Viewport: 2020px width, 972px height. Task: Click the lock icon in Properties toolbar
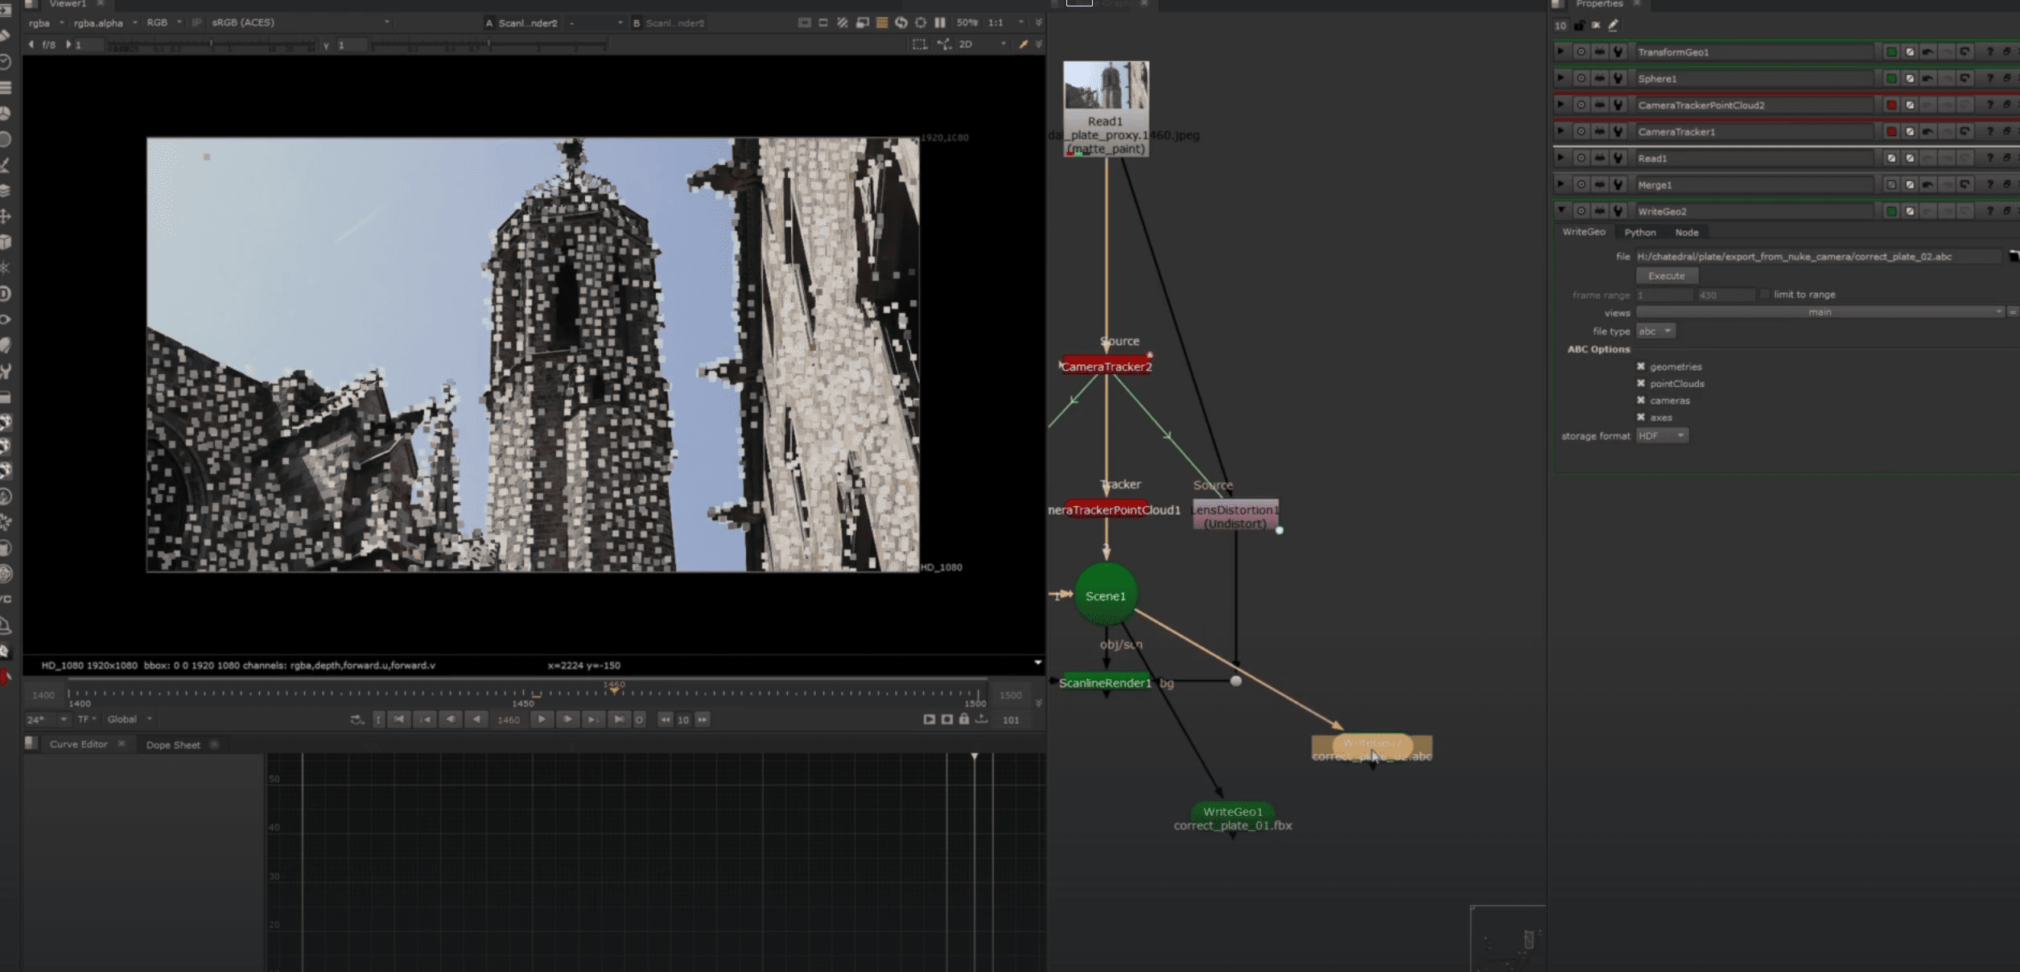click(x=1579, y=26)
